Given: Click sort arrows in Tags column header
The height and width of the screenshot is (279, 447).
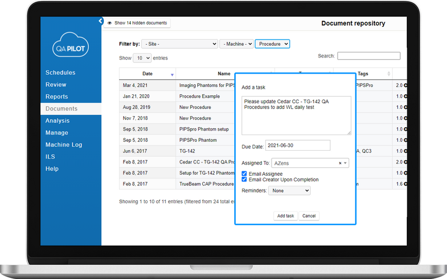Looking at the screenshot, I should pyautogui.click(x=389, y=74).
